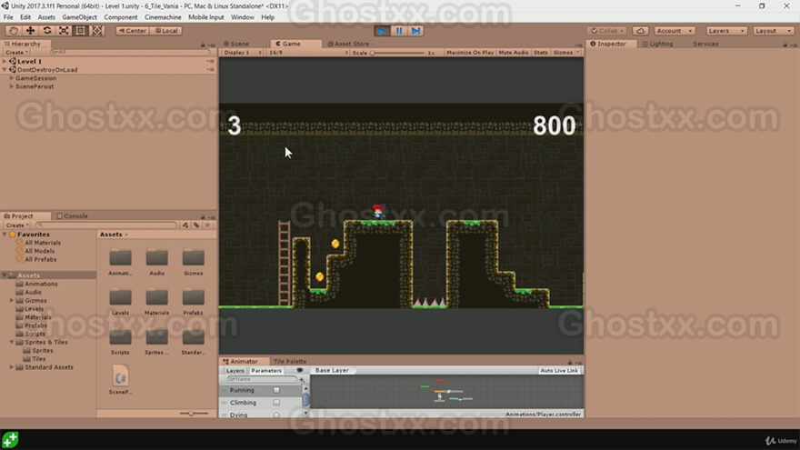Select the Rect Transform tool
The height and width of the screenshot is (450, 800).
[x=80, y=31]
